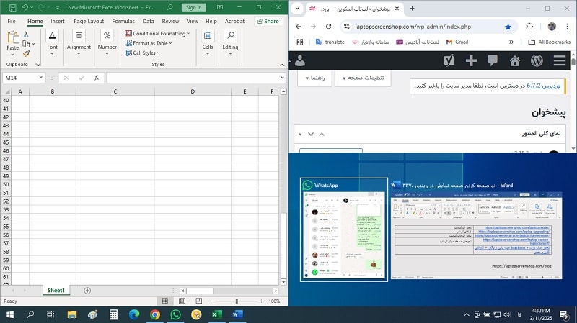Bookmark this page with the star icon

(508, 27)
